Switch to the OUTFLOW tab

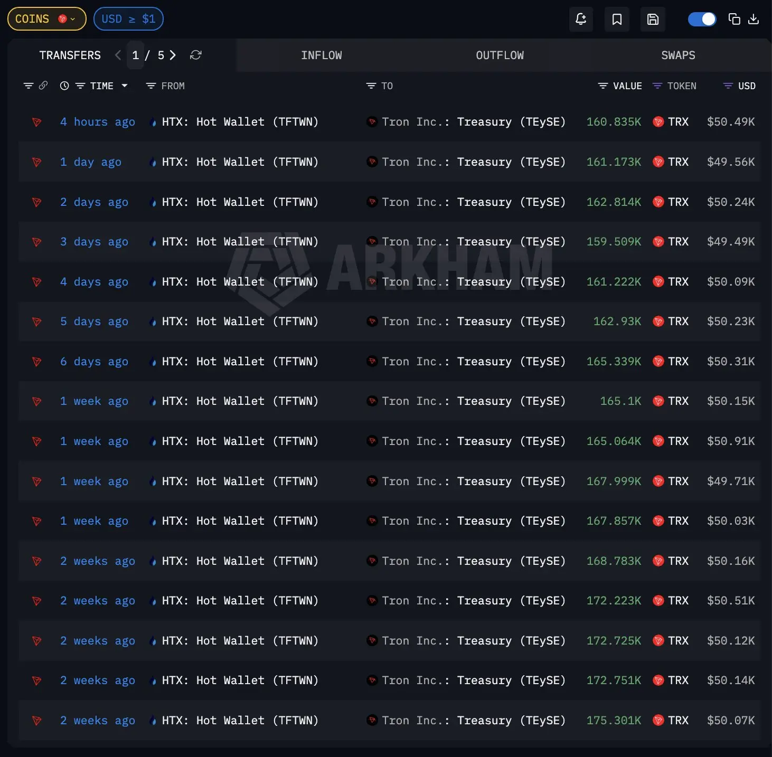500,55
